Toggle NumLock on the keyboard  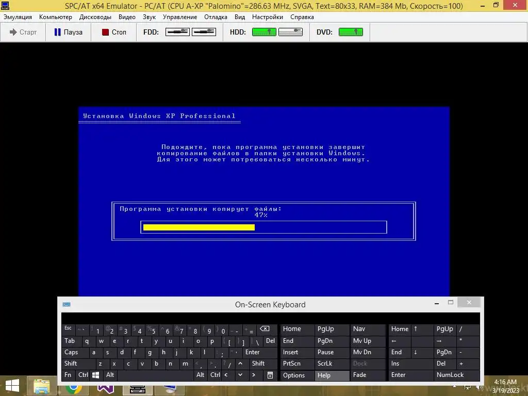coord(456,375)
